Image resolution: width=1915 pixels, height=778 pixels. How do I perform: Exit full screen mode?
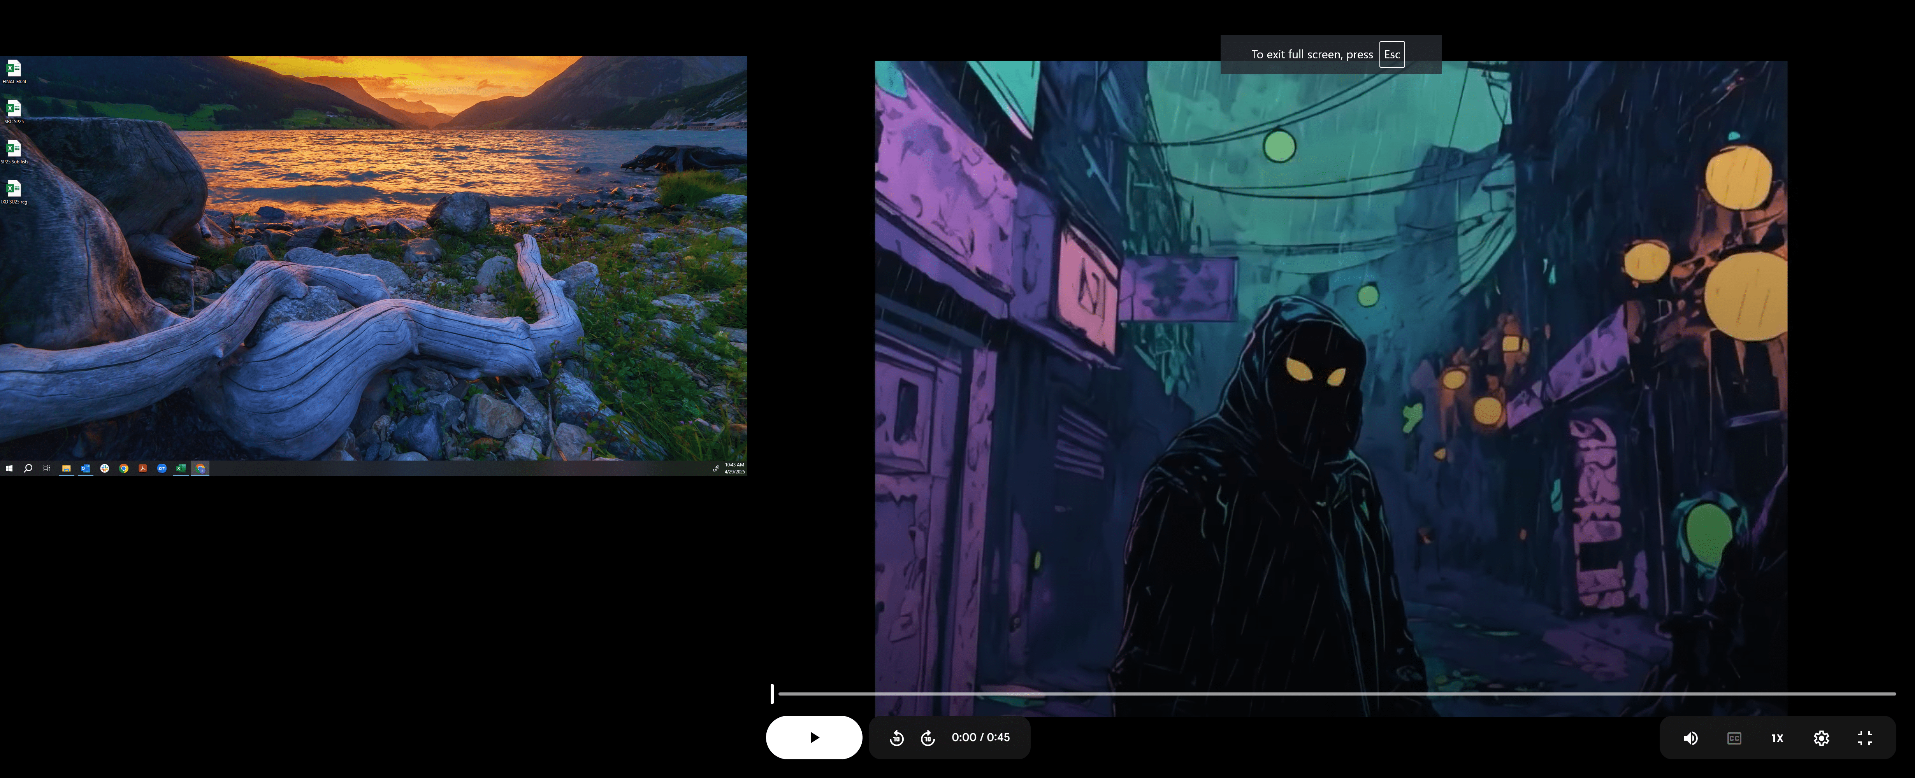[x=1864, y=738]
